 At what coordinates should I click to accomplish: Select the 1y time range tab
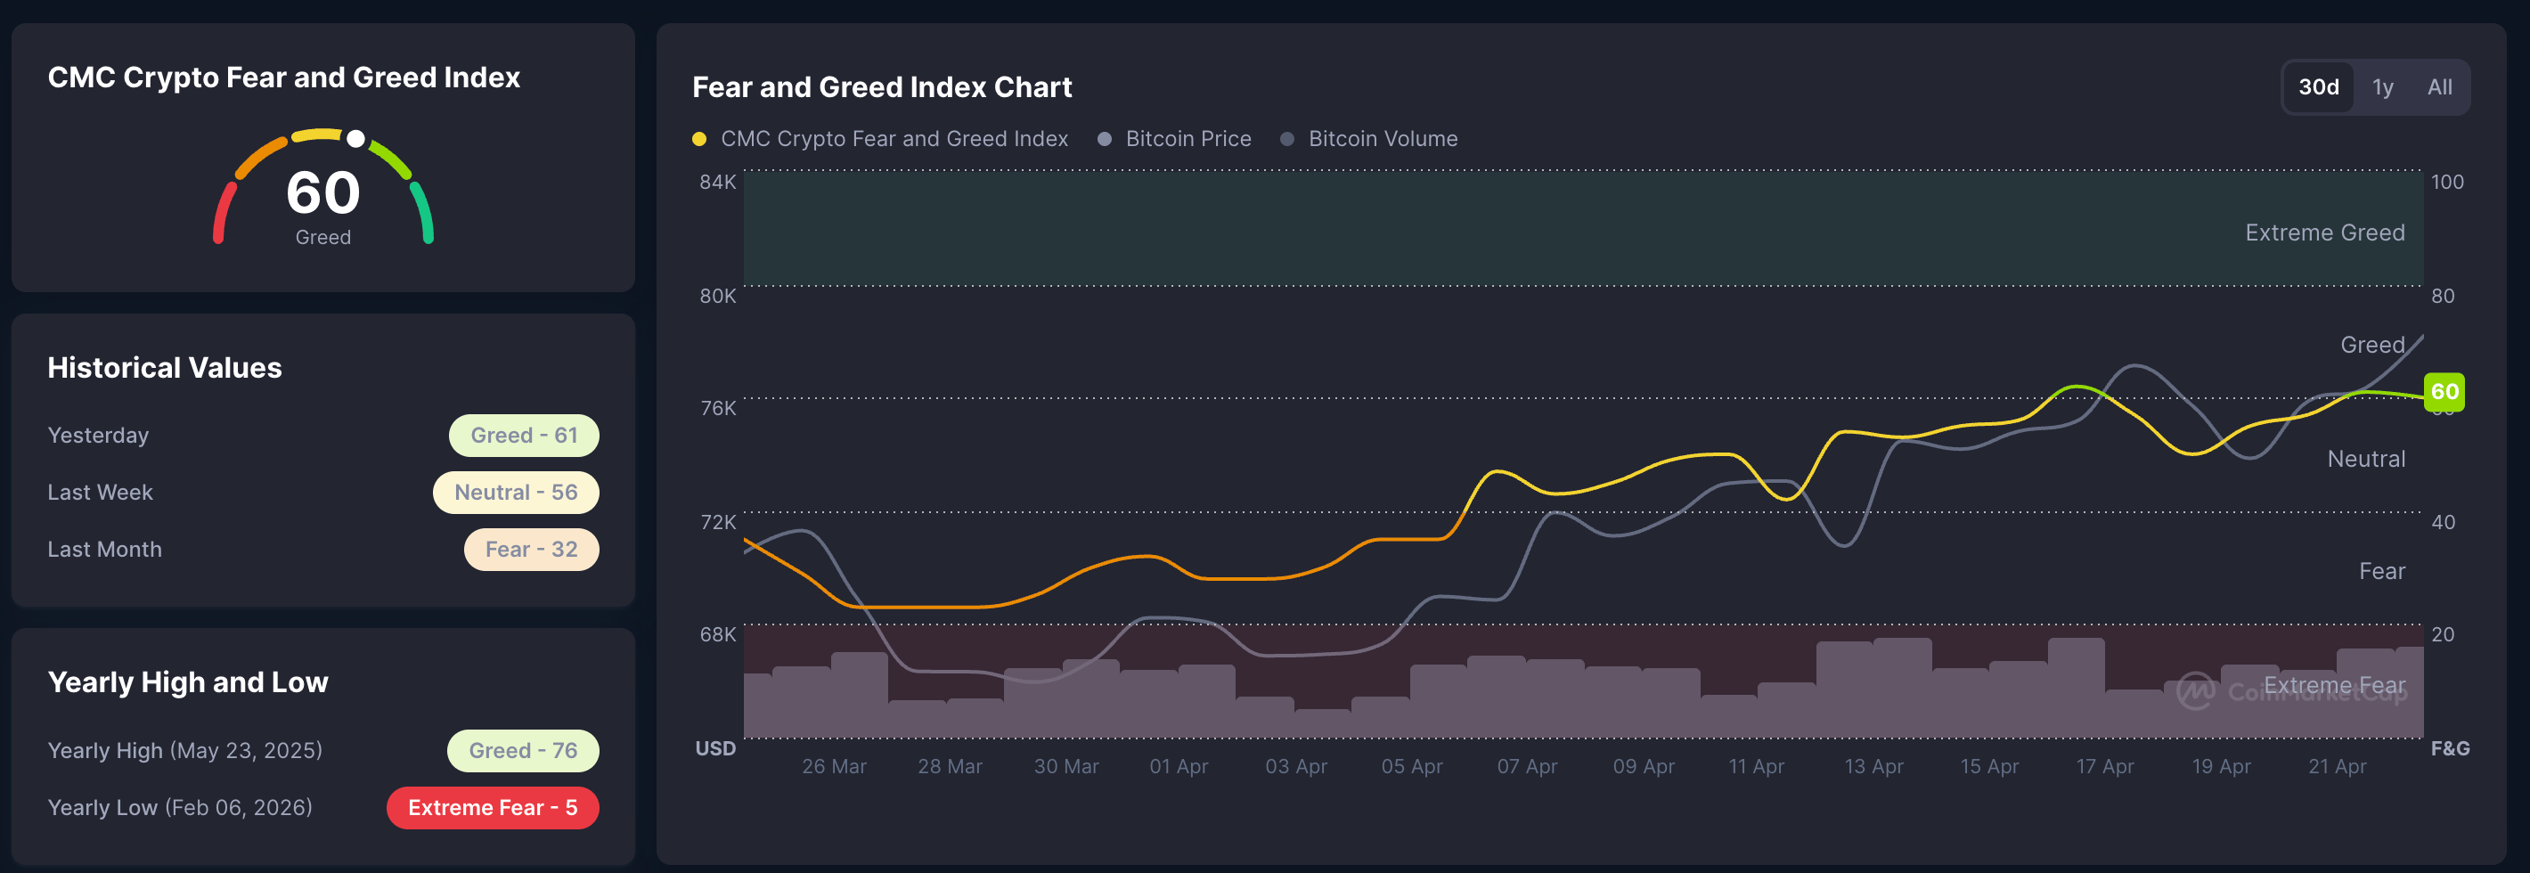[x=2383, y=87]
